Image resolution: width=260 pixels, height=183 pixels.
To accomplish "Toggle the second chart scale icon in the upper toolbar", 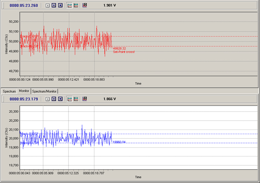I will (76, 5).
